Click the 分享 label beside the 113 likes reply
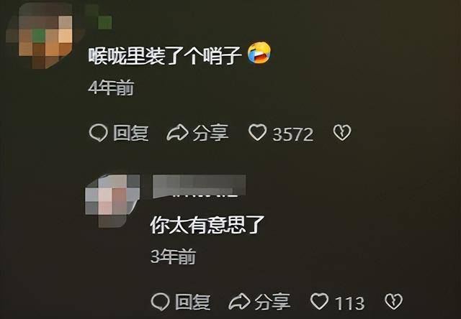This screenshot has height=319, width=461. [272, 302]
